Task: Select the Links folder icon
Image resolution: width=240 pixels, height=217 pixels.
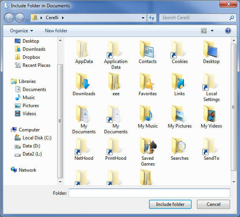Action: [x=180, y=84]
